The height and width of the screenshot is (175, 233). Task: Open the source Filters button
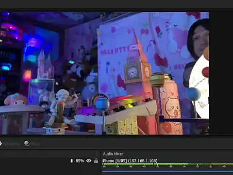(32, 143)
